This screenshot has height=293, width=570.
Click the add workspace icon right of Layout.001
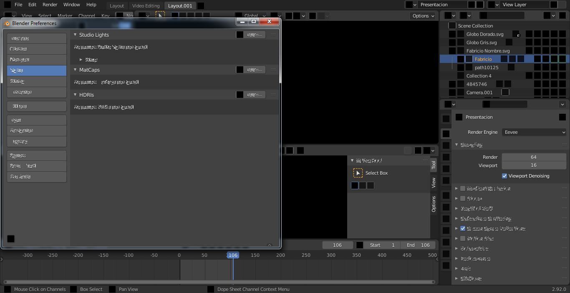pos(201,6)
